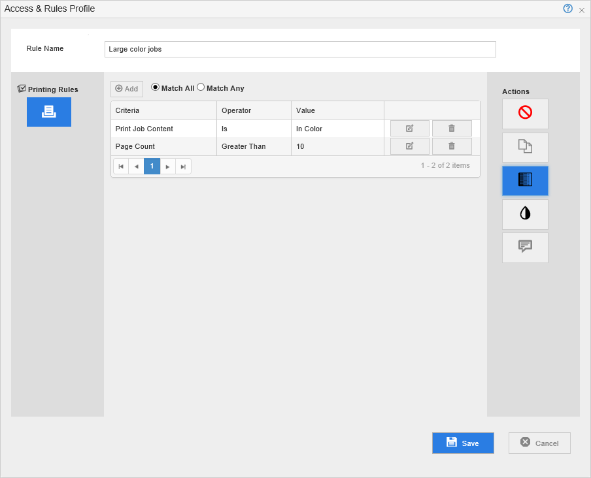Select the Match Any radio button
This screenshot has height=478, width=591.
pos(201,88)
